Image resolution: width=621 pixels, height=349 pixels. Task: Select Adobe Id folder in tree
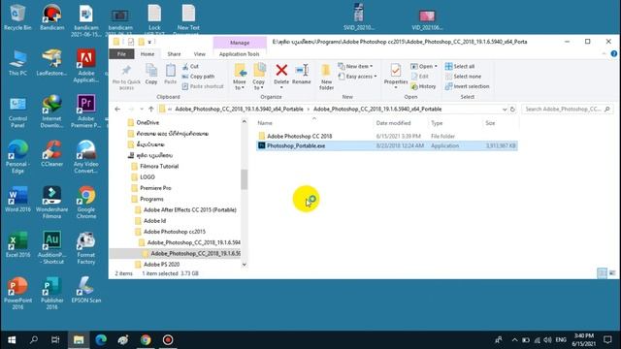click(154, 221)
